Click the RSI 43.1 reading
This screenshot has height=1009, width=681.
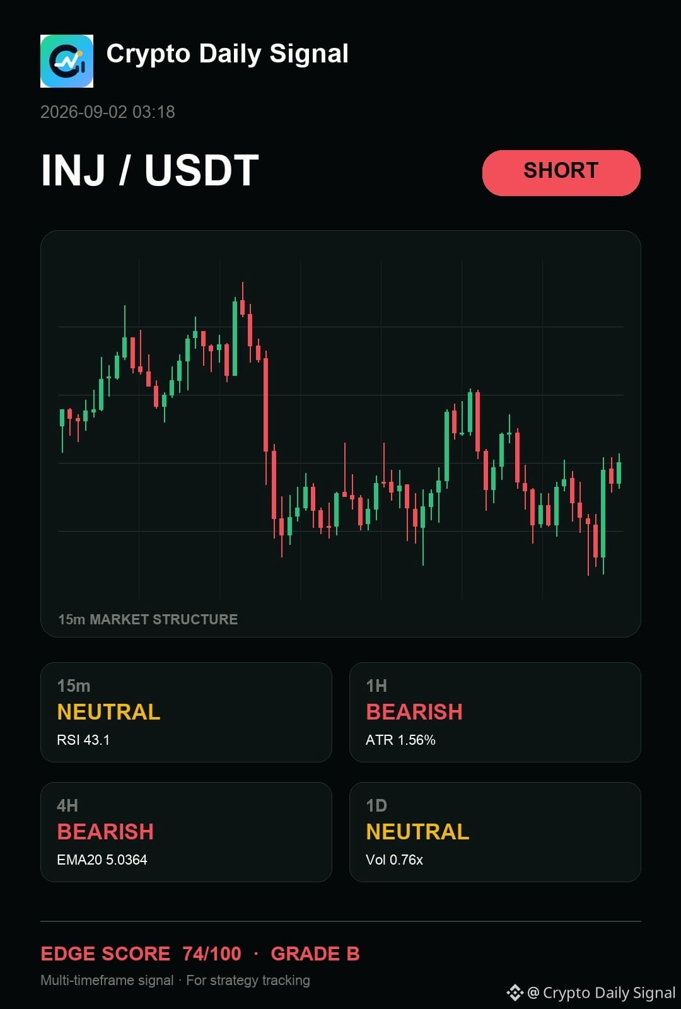(x=83, y=740)
